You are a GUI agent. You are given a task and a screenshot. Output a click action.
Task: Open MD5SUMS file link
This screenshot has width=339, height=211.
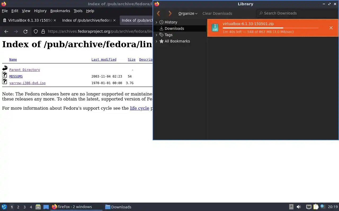[16, 76]
